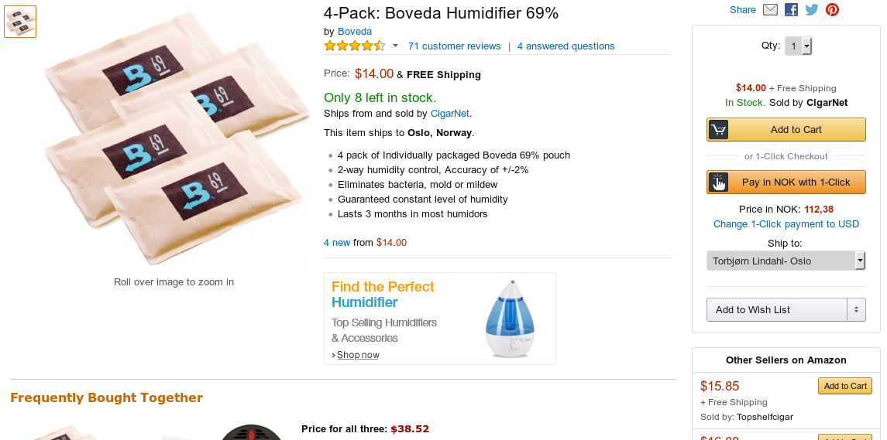Select the Boveda pouch thumbnail image
This screenshot has height=440, width=887.
pyautogui.click(x=20, y=22)
